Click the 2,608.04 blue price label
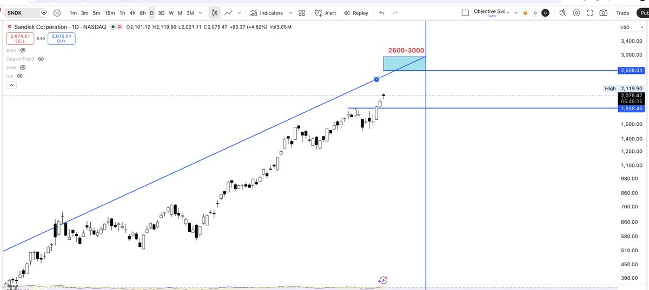 coord(632,71)
